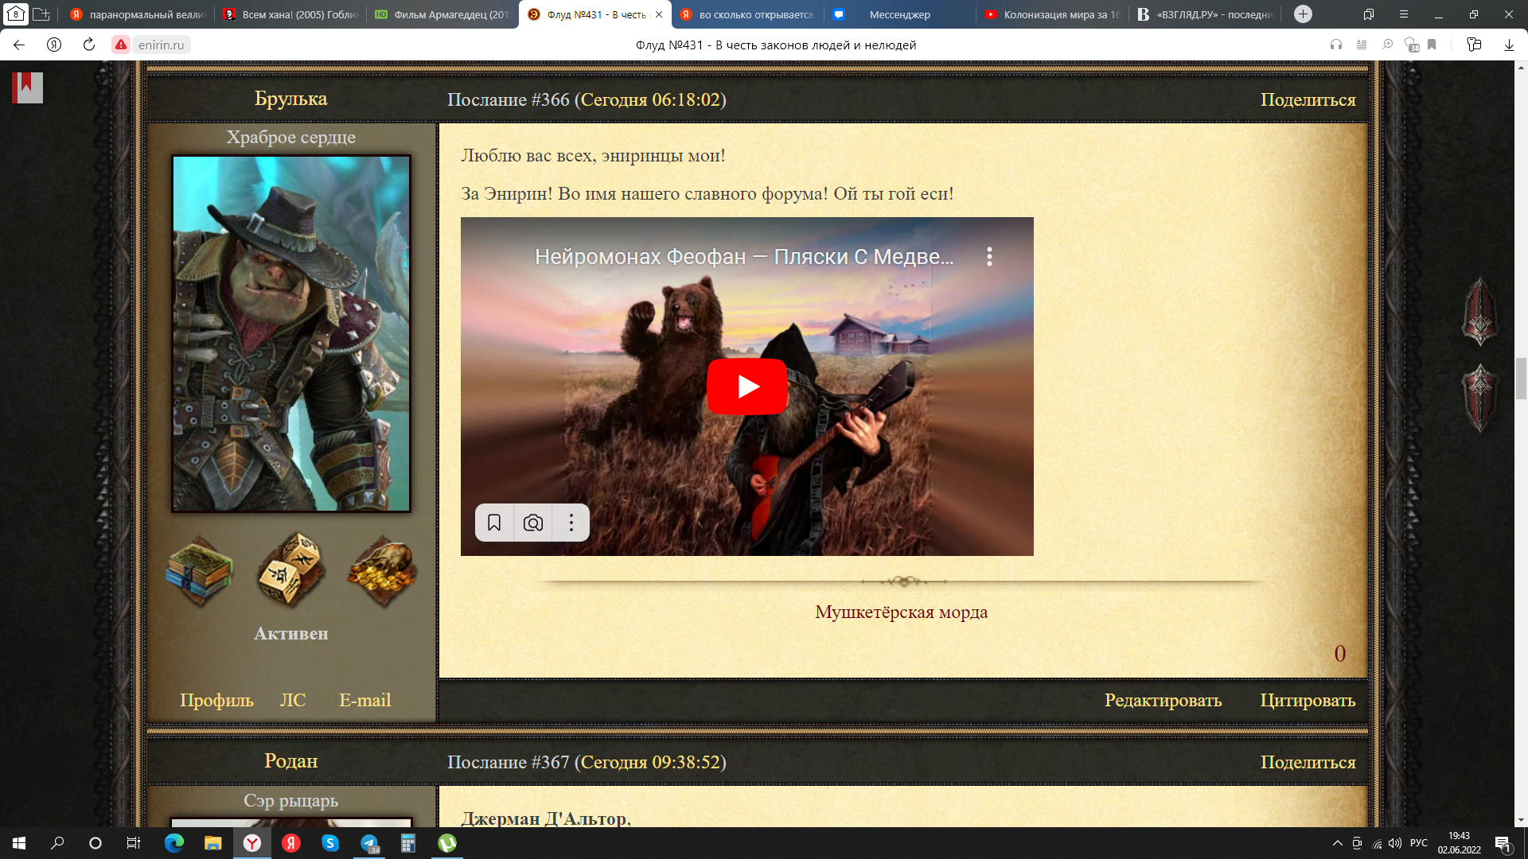Click the tab group counter icon showing 8
Viewport: 1528px width, 859px height.
16,14
